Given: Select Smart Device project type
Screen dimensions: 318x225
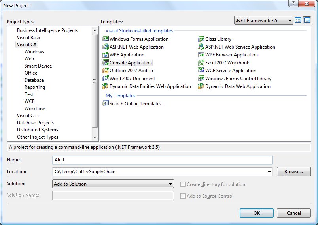Looking at the screenshot, I should (38, 66).
